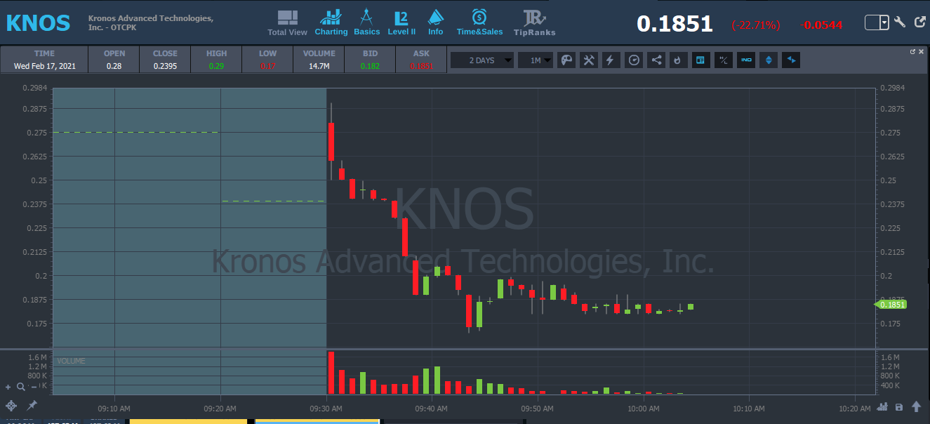Click the OPEN 0.28 cell
The height and width of the screenshot is (424, 930).
(x=114, y=60)
